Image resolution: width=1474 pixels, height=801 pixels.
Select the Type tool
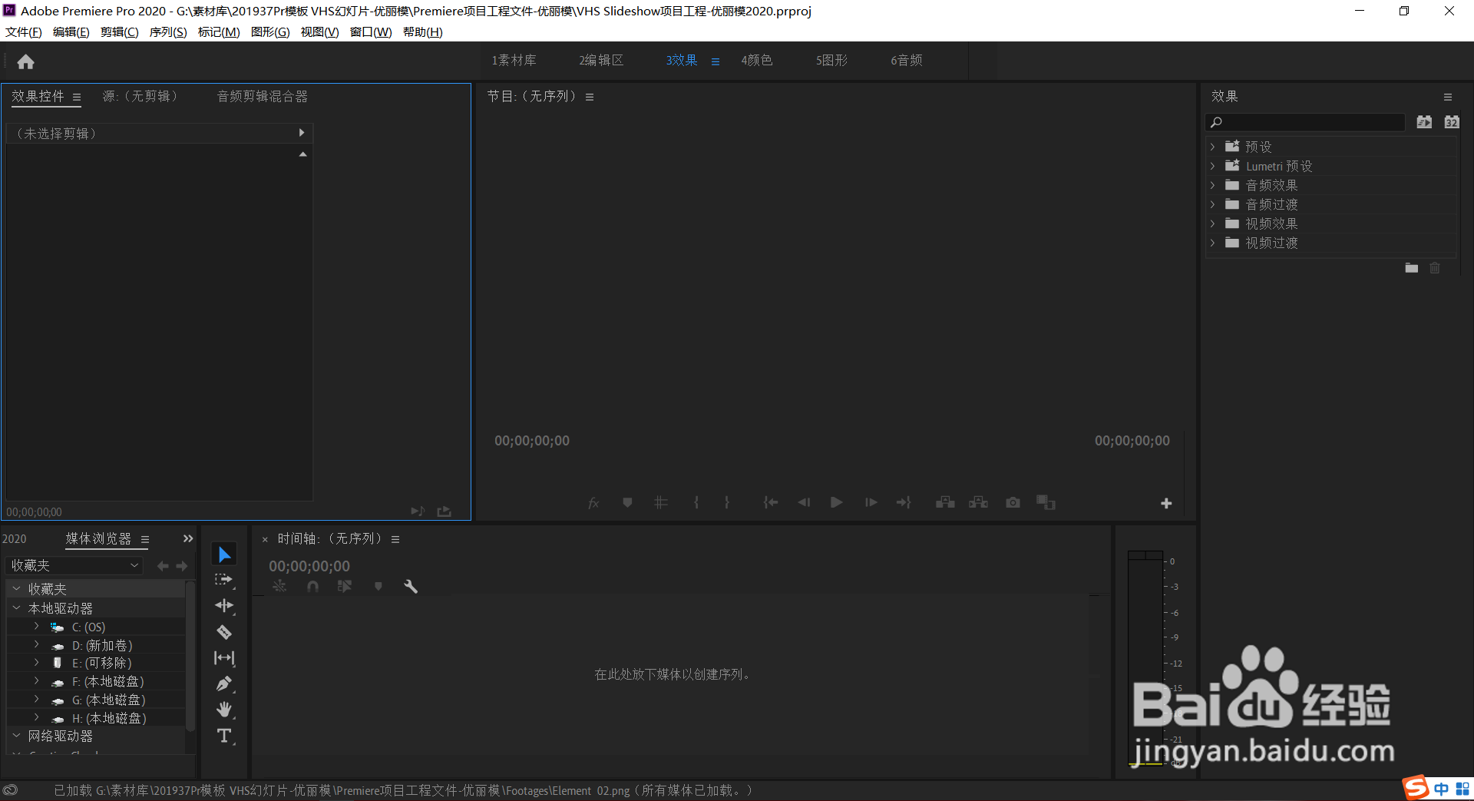click(x=224, y=736)
